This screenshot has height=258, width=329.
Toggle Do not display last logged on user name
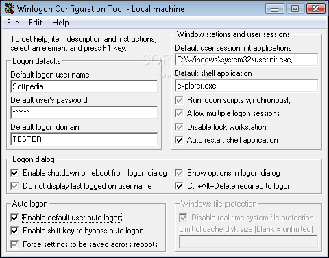14,186
